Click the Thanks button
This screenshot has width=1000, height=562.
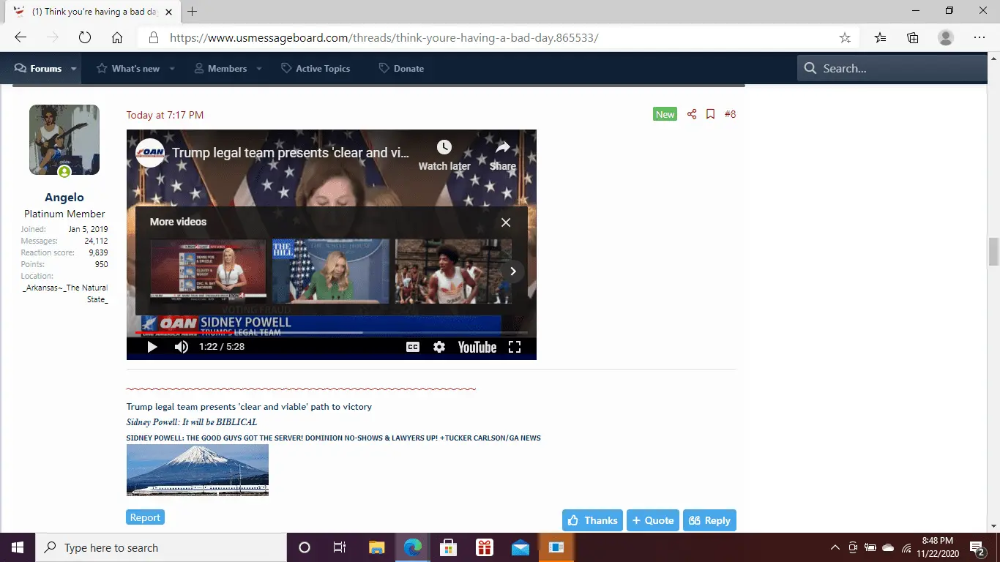click(x=592, y=520)
